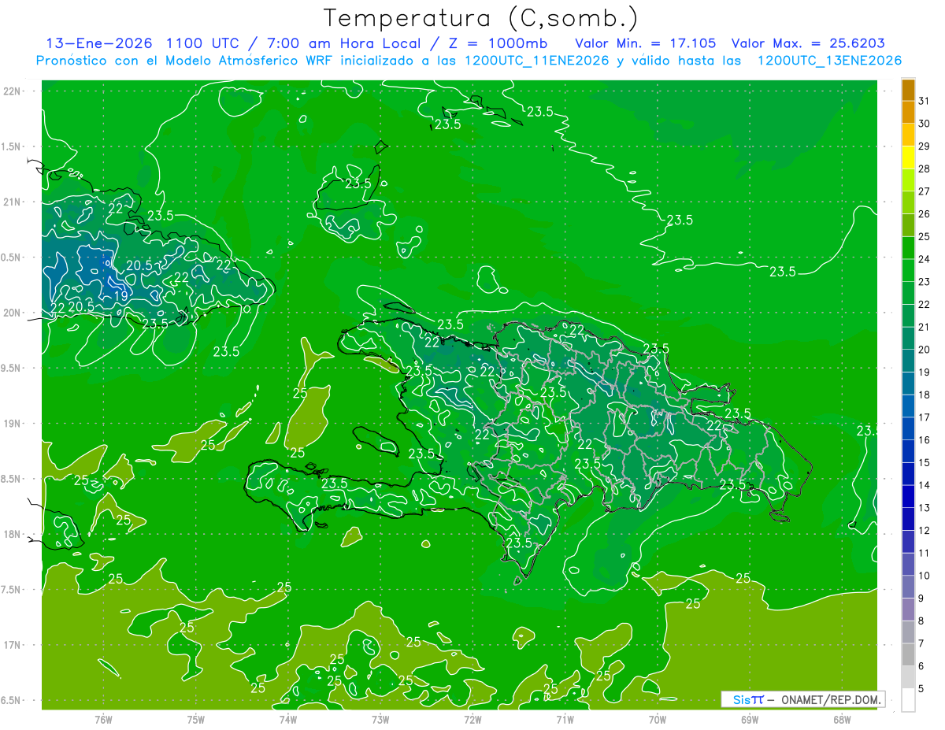This screenshot has width=945, height=730.
Task: Select the "Valor Min. = 17.105" readout
Action: click(646, 43)
